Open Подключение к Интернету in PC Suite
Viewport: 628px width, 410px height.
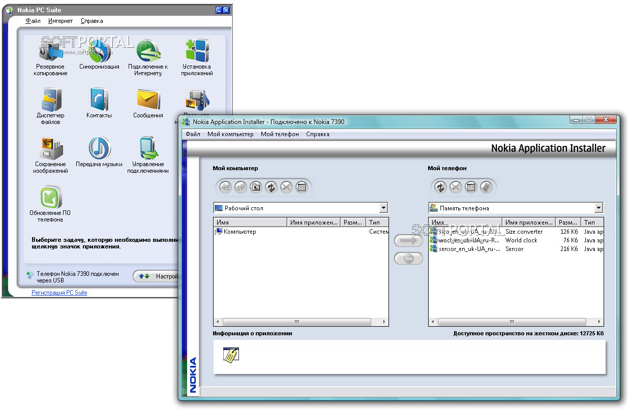(148, 57)
